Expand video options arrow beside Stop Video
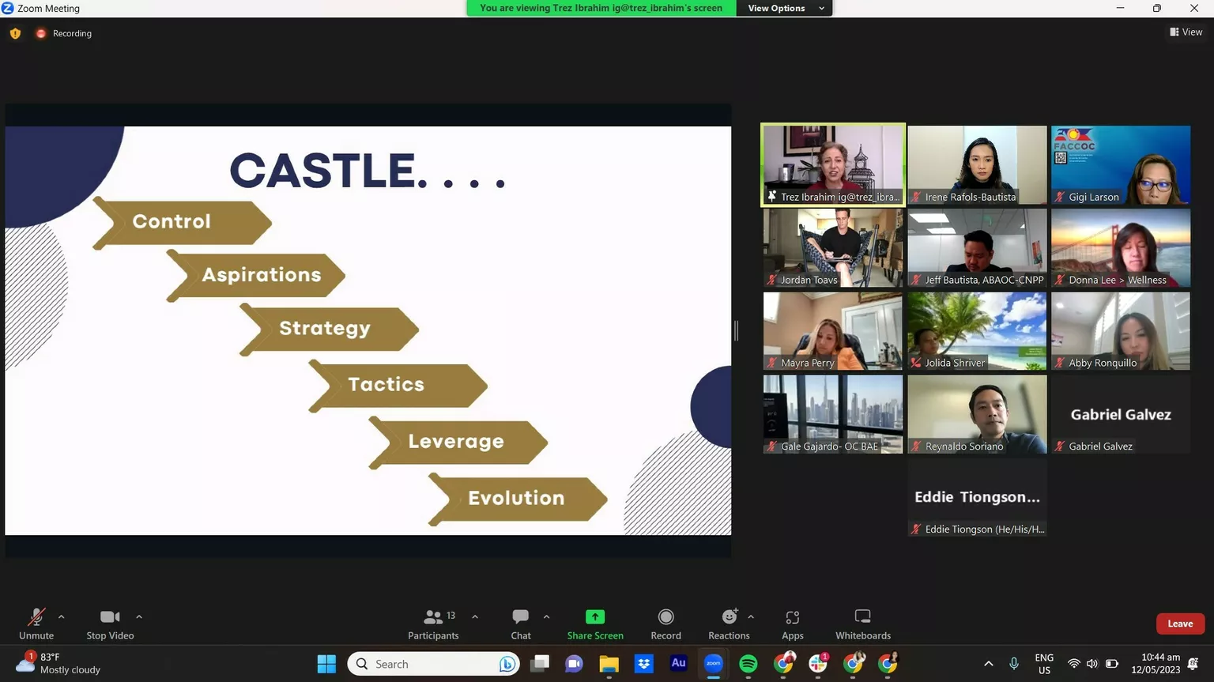The width and height of the screenshot is (1214, 682). tap(139, 616)
